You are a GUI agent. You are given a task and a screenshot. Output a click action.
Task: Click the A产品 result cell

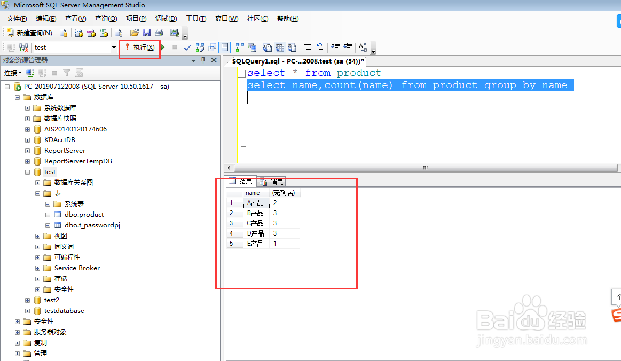256,203
